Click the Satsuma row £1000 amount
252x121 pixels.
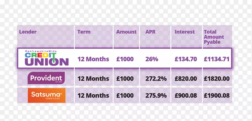click(125, 96)
